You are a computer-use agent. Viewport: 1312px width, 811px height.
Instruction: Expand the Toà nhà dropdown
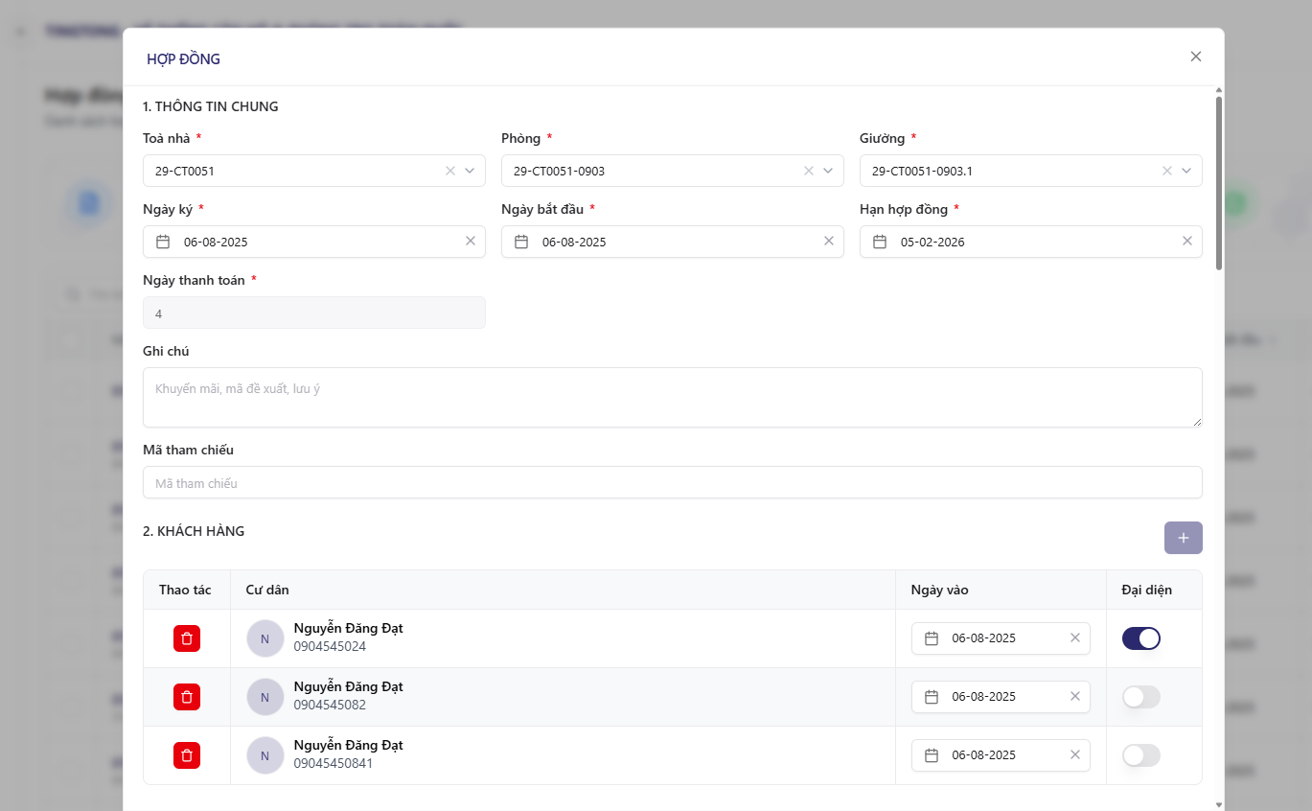click(x=470, y=171)
